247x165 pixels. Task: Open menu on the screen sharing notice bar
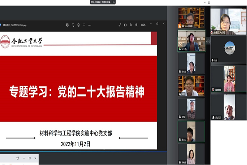click(113, 2)
